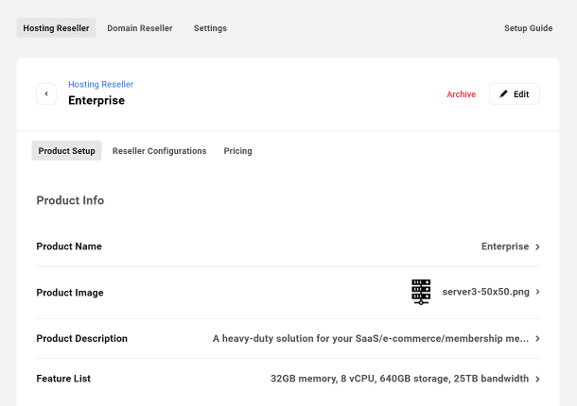Expand the Product Name row chevron
The image size is (577, 406).
click(x=537, y=246)
